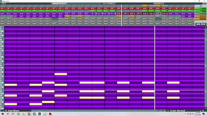
Task: Select pattern 26 in the pattern list sidebar
Action: tap(201, 9)
